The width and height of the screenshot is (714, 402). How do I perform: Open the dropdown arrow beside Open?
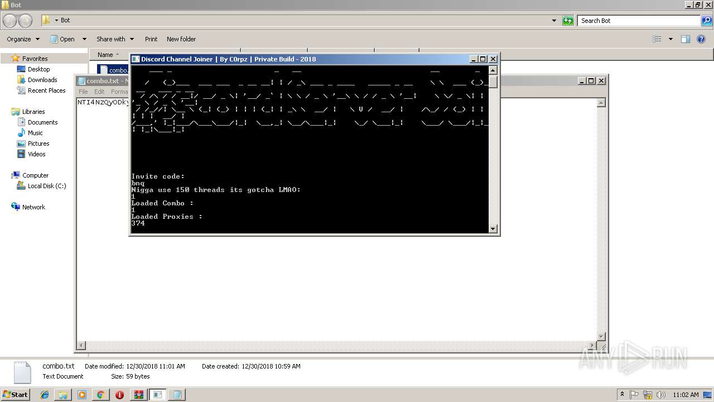point(84,39)
